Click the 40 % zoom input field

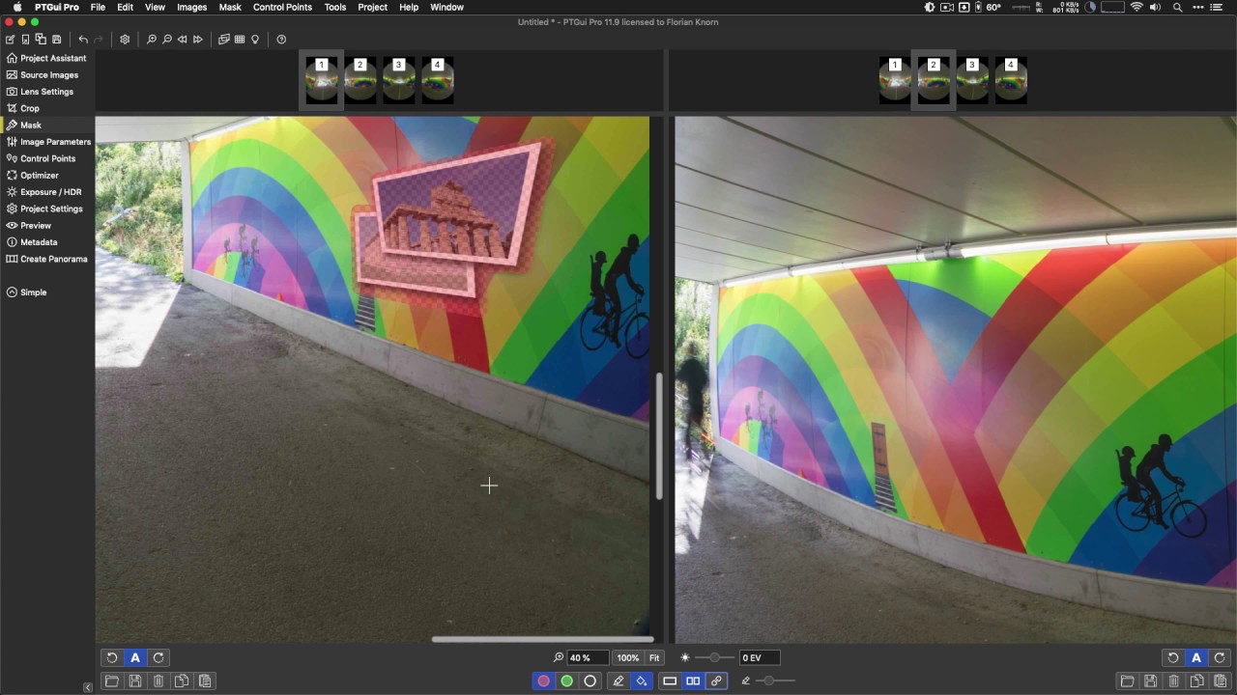coord(588,657)
